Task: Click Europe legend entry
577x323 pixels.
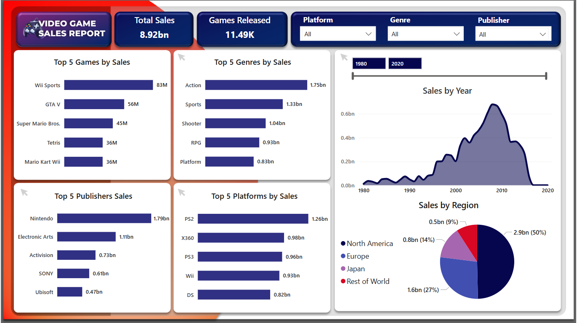Action: click(x=355, y=256)
